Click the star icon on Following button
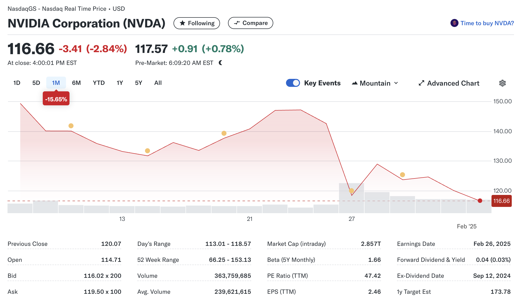 tap(182, 23)
